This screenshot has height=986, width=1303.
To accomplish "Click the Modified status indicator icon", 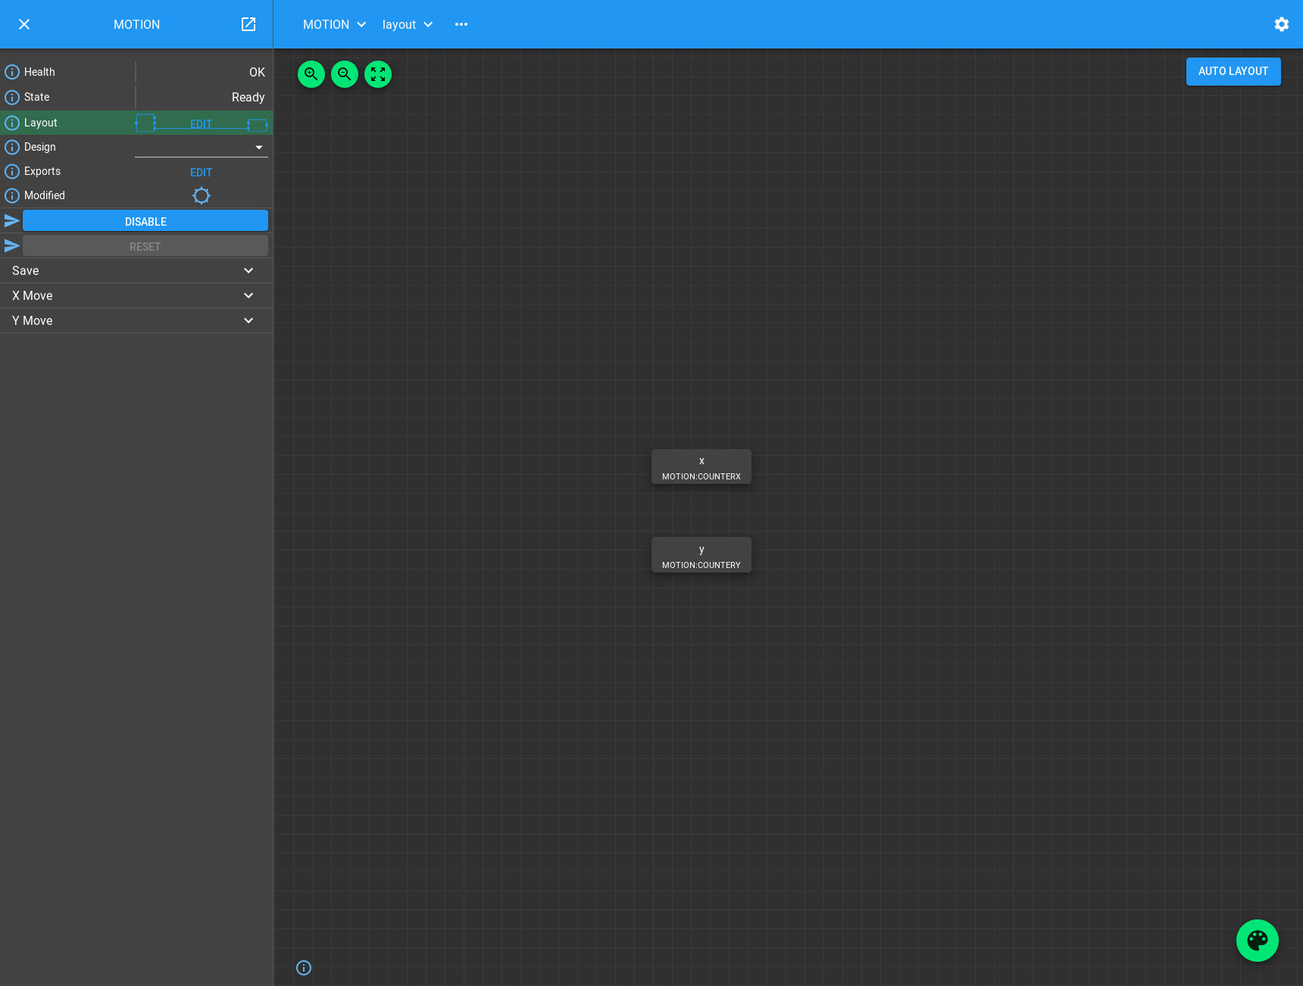I will click(202, 195).
